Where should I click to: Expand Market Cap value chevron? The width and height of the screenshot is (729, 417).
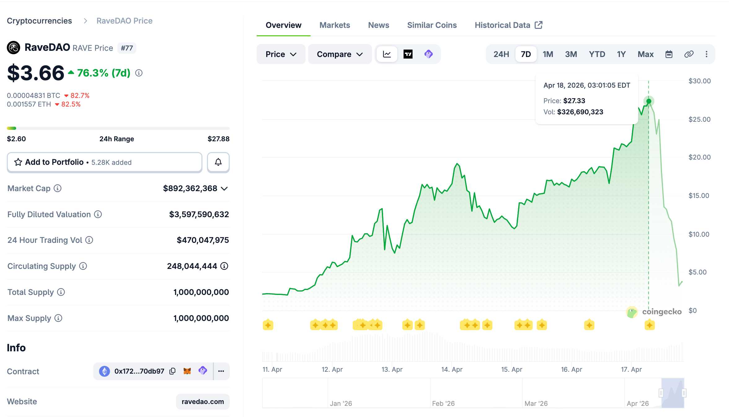[x=225, y=188]
